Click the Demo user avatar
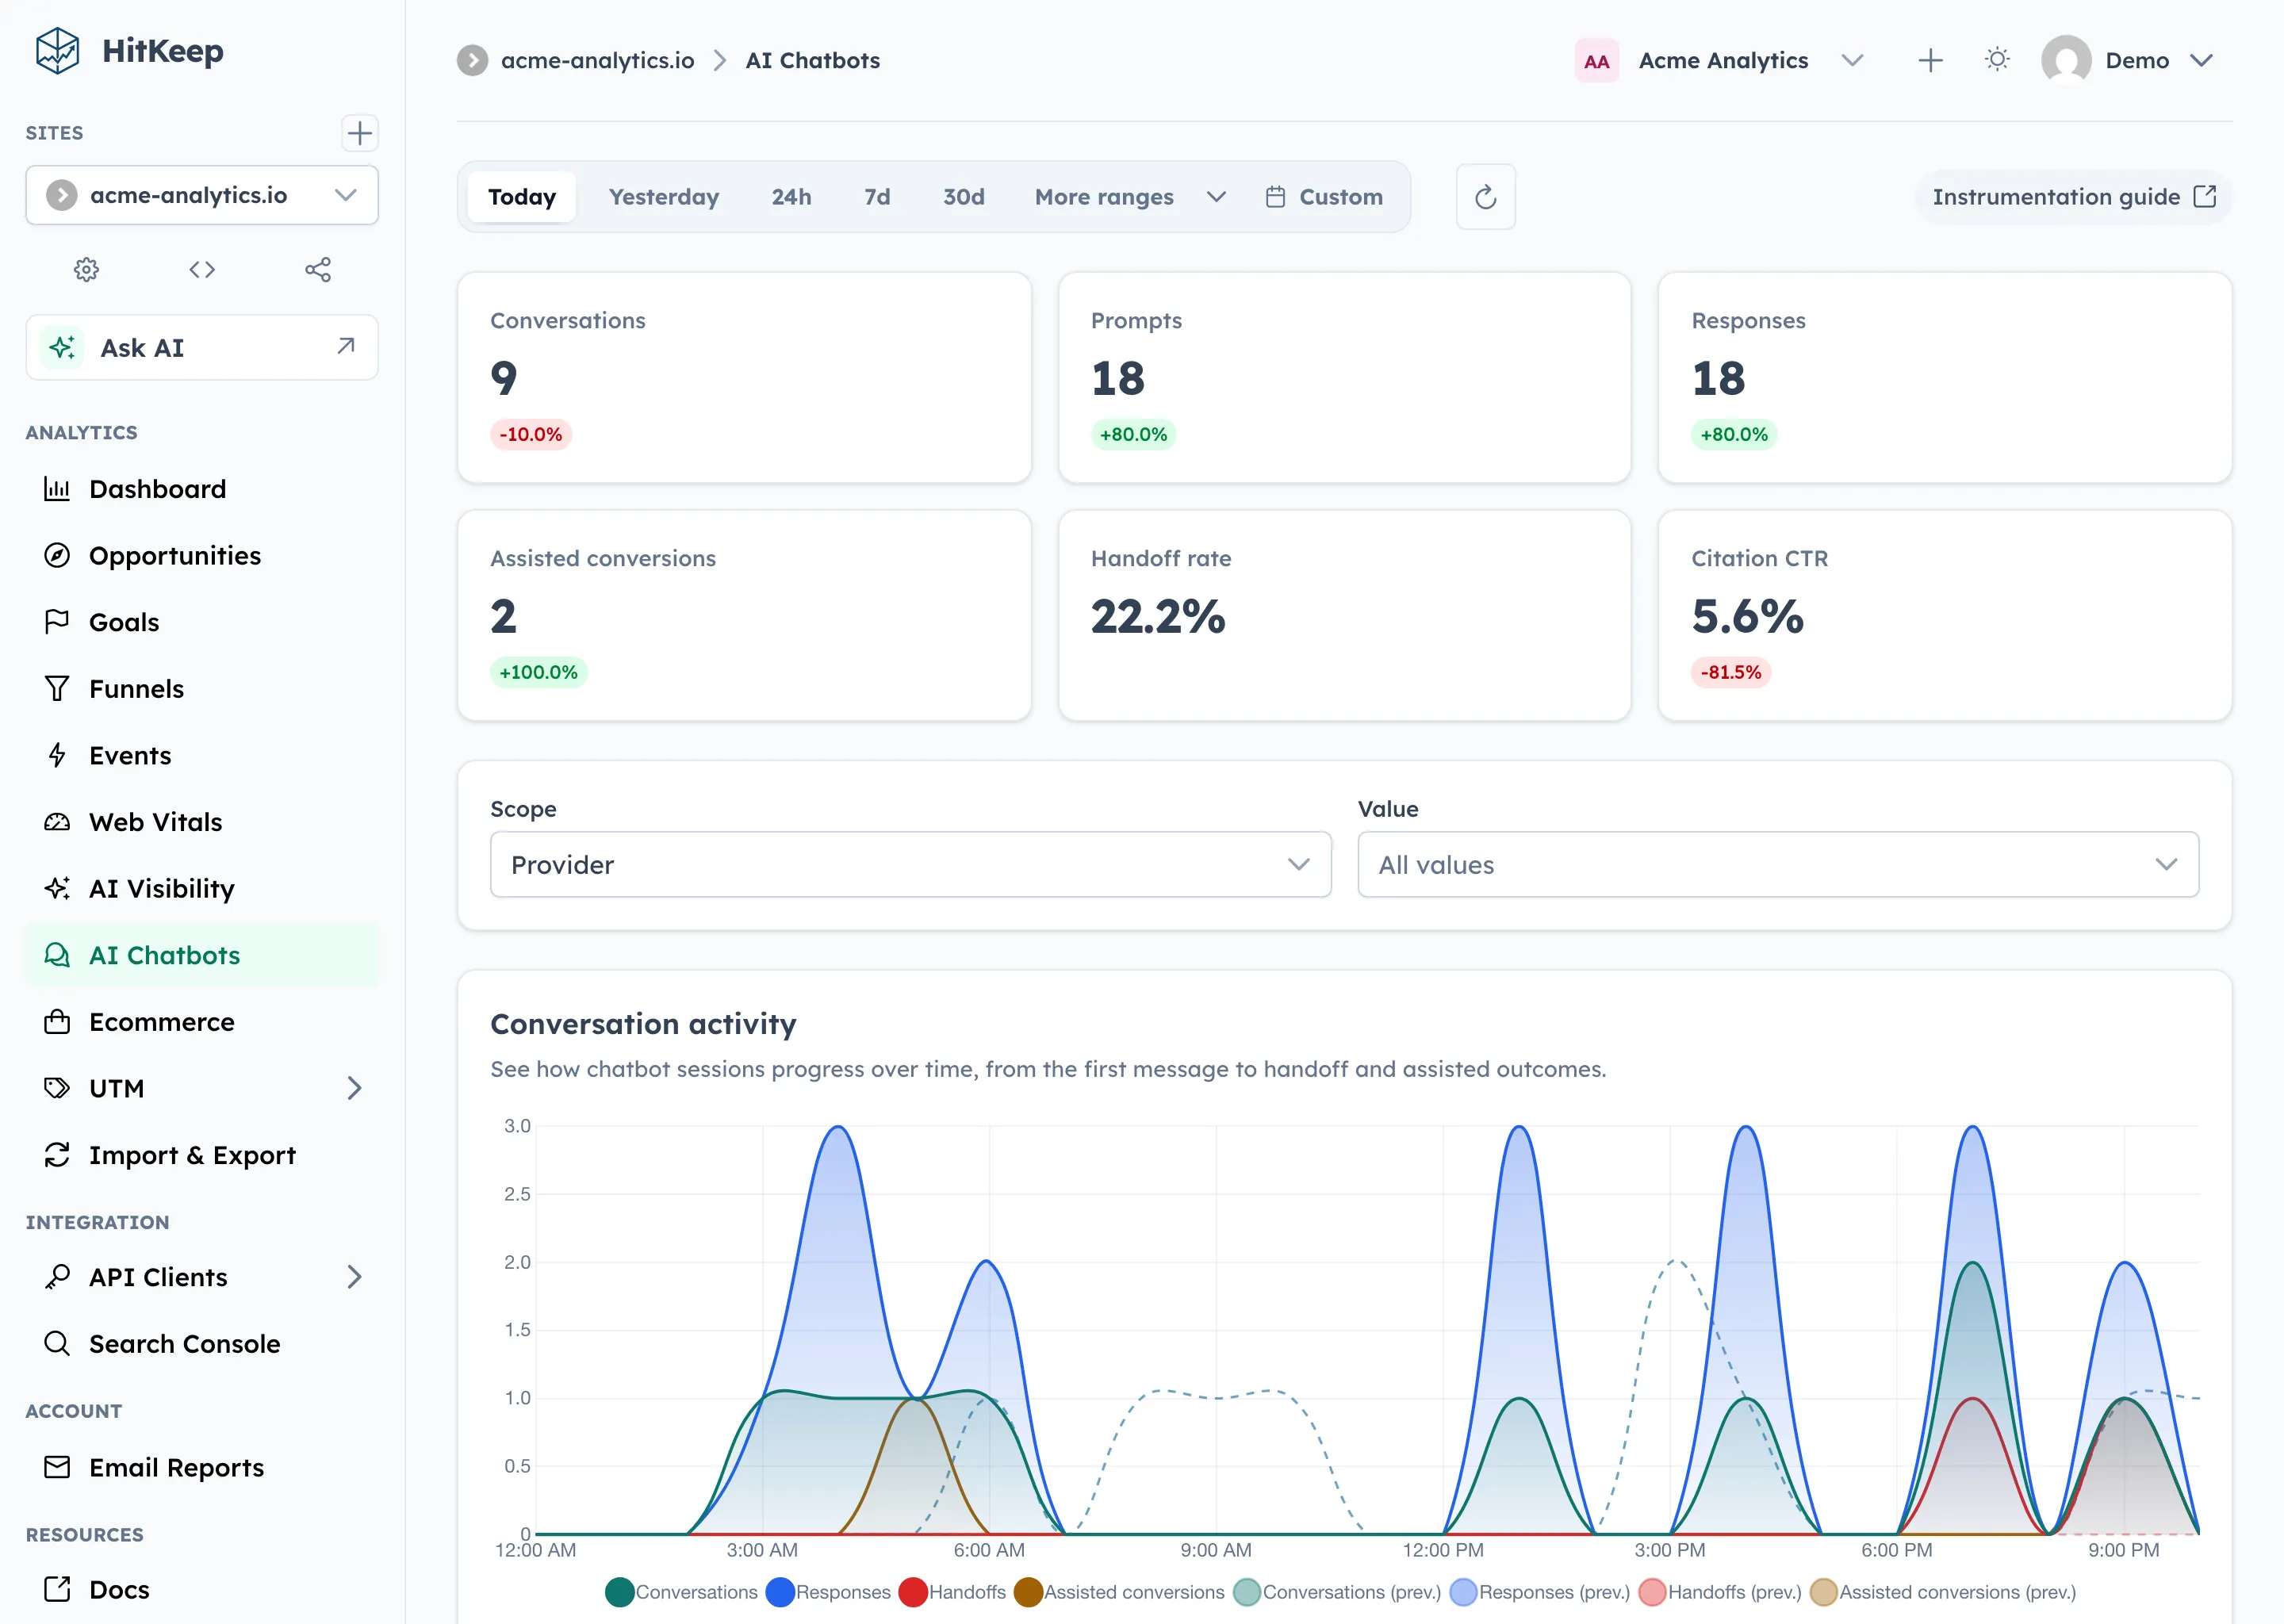 (2066, 60)
